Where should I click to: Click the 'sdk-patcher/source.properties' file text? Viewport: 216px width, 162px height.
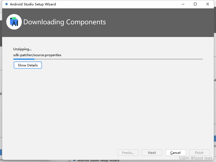(x=37, y=55)
